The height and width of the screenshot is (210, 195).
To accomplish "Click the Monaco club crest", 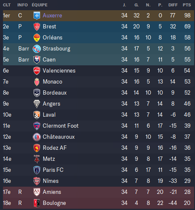I will tap(37, 82).
